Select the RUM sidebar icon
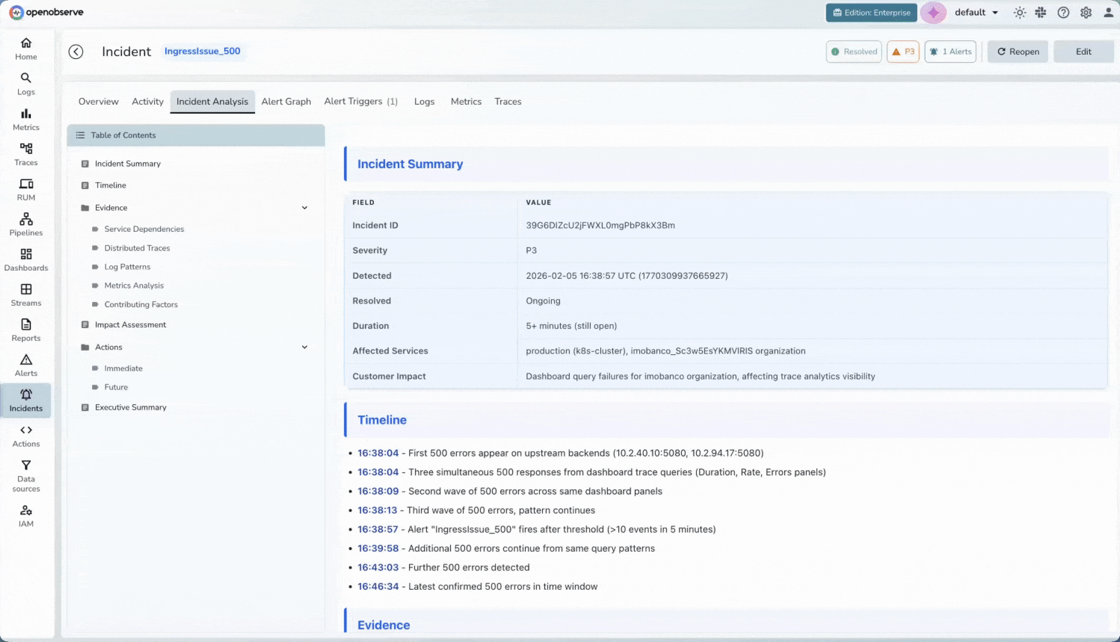Viewport: 1120px width, 642px height. tap(26, 189)
